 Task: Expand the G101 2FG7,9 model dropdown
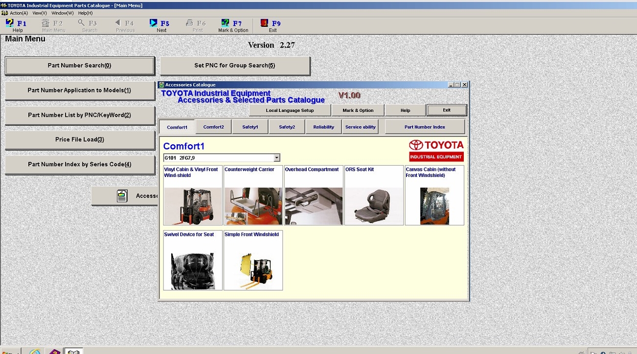(x=276, y=158)
